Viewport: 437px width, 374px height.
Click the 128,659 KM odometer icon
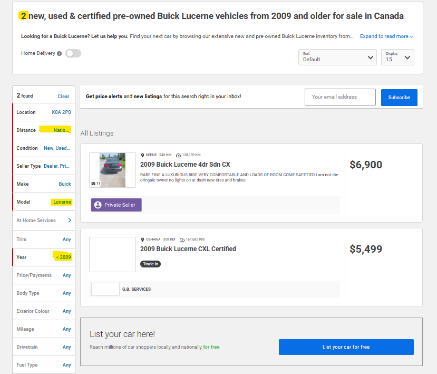[178, 155]
